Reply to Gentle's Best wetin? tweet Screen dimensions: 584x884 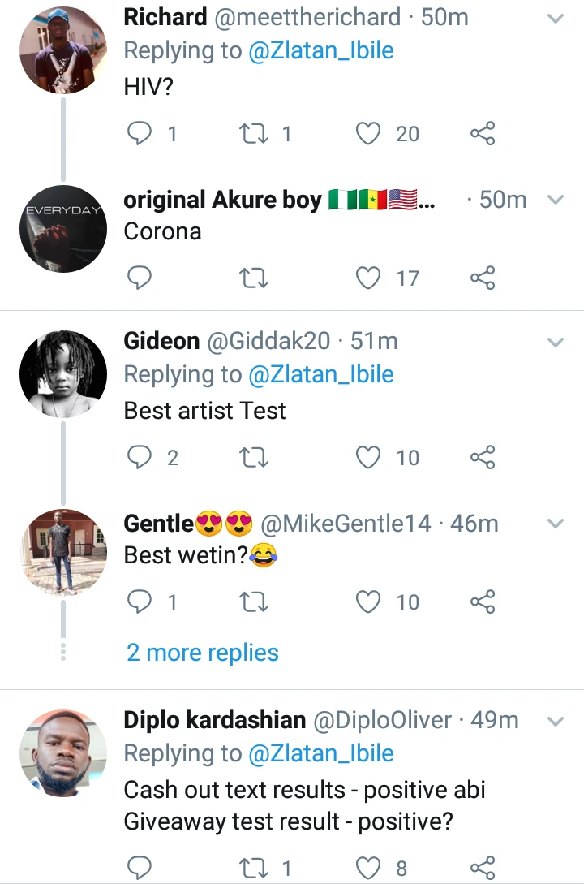click(x=140, y=602)
